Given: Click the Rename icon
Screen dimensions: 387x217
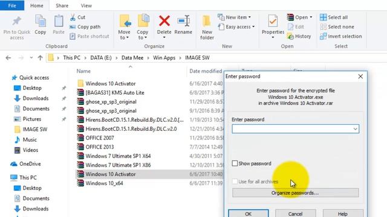Looking at the screenshot, I should pyautogui.click(x=183, y=21).
